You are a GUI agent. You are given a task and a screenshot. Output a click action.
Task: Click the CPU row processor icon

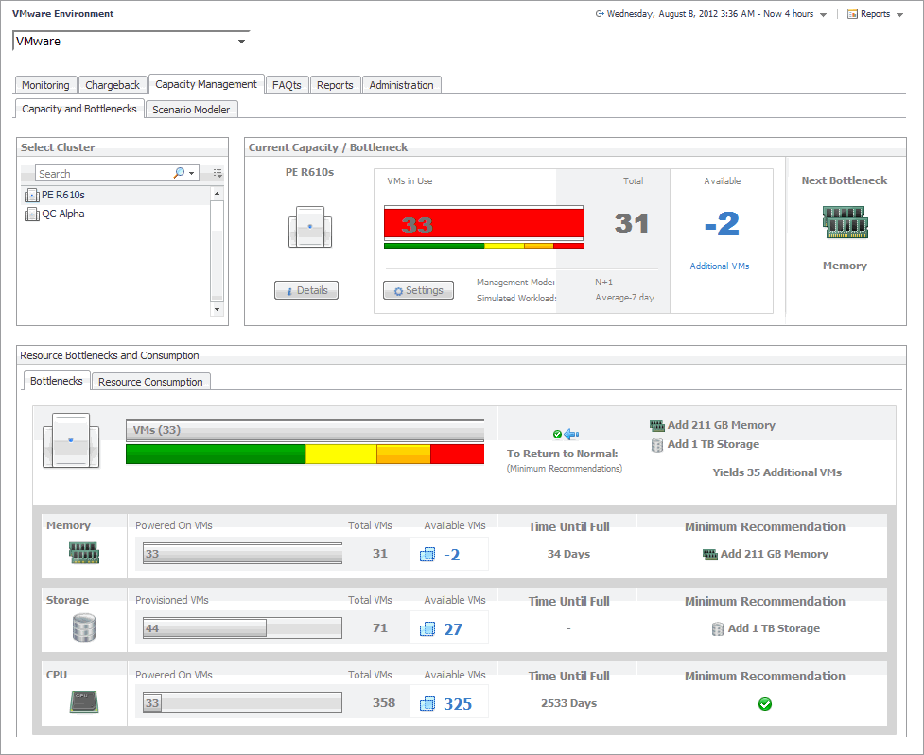point(83,702)
